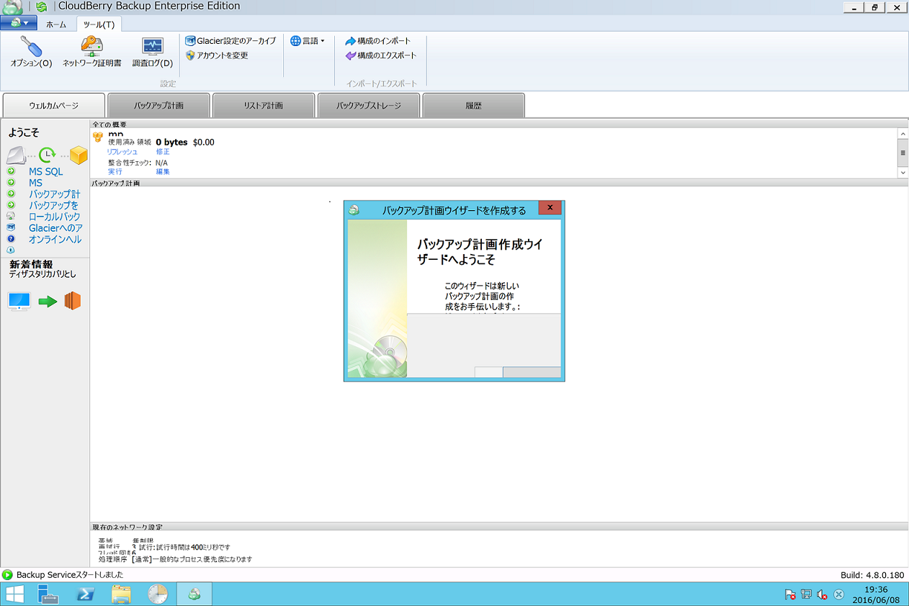Open File Explorer from taskbar
The width and height of the screenshot is (909, 606).
click(x=121, y=594)
